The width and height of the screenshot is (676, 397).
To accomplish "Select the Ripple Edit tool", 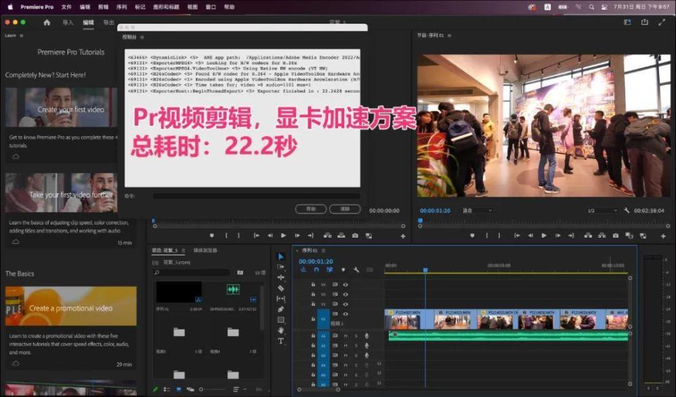I will (x=281, y=277).
